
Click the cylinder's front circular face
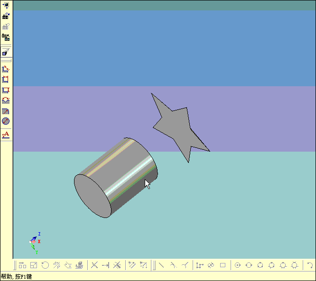(93, 196)
